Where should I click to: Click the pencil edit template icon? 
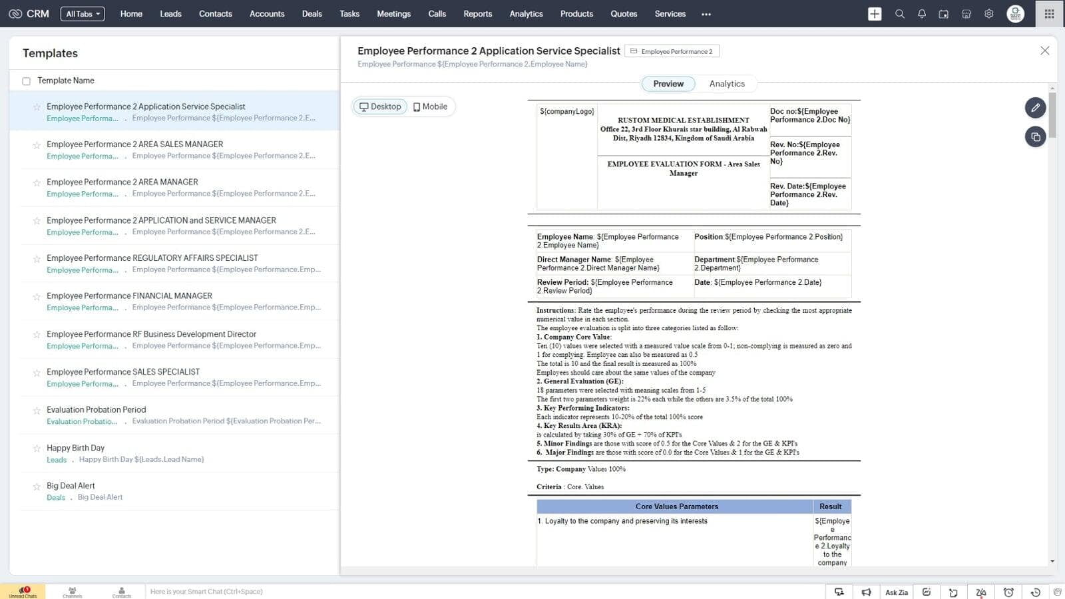click(1035, 108)
